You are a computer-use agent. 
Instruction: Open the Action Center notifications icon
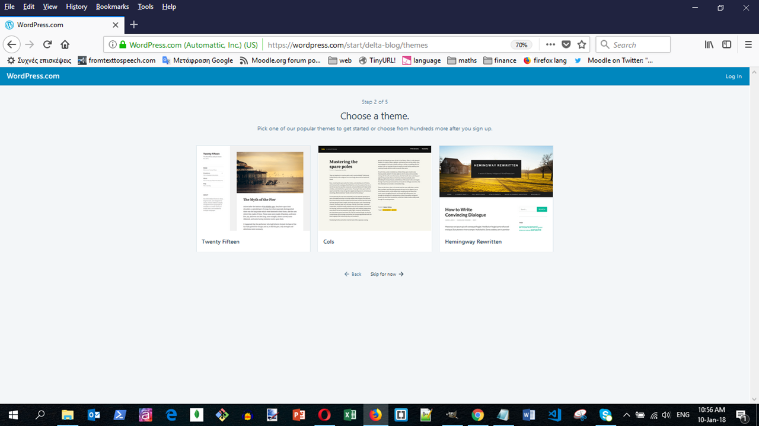tap(741, 415)
